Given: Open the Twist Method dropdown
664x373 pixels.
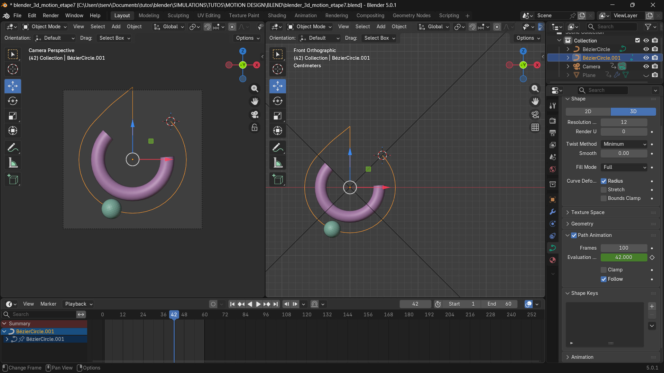Looking at the screenshot, I should (624, 144).
